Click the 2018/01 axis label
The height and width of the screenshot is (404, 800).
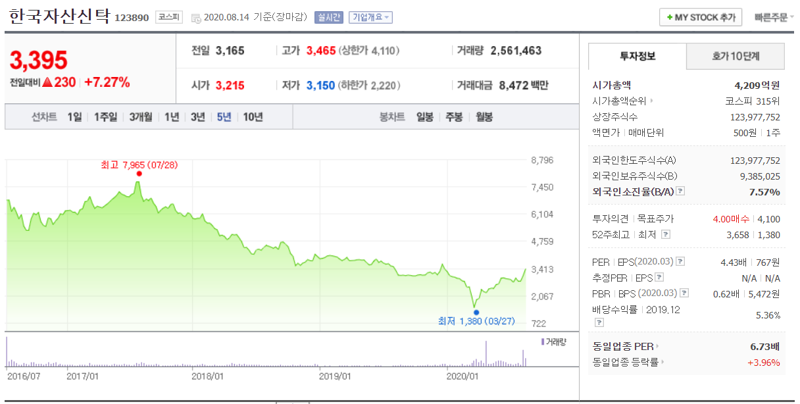click(x=208, y=376)
